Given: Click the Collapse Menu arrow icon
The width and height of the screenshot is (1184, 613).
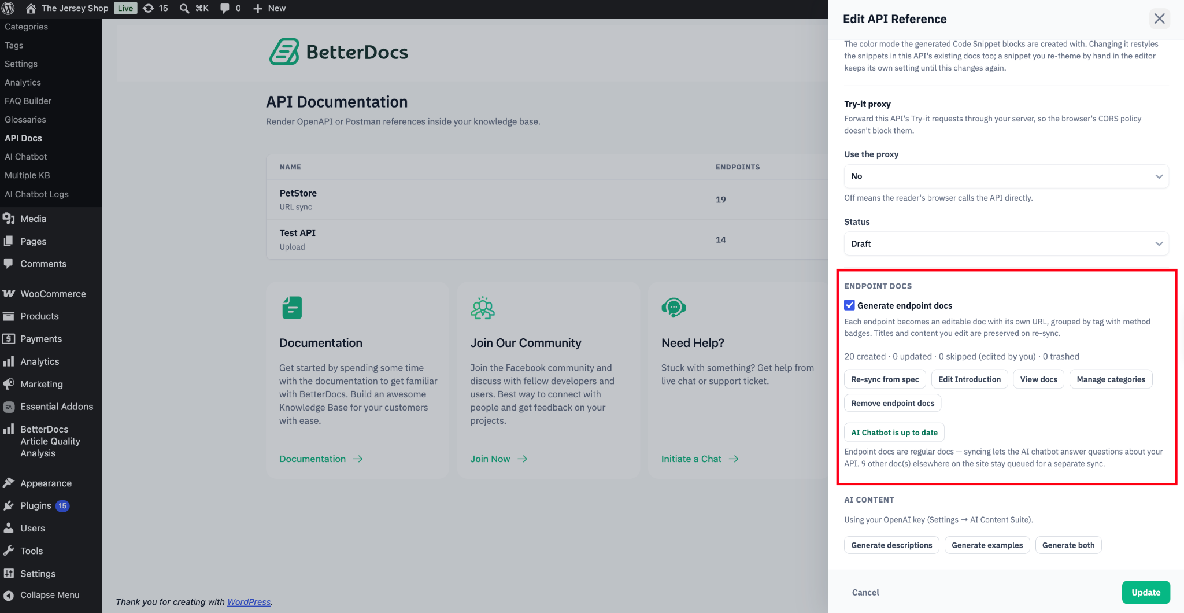Looking at the screenshot, I should (9, 595).
